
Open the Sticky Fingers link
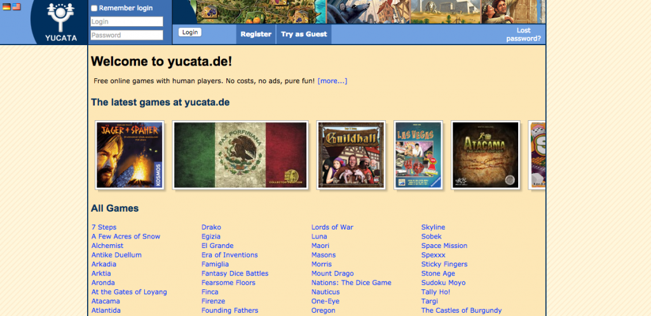444,264
